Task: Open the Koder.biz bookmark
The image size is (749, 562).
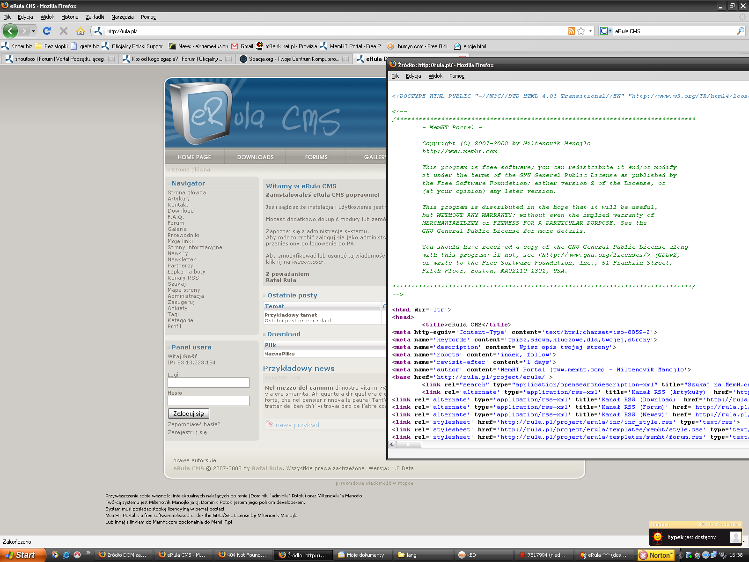Action: click(17, 46)
